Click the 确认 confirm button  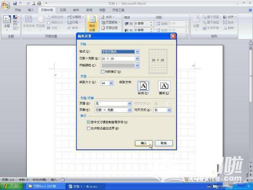[144, 143]
